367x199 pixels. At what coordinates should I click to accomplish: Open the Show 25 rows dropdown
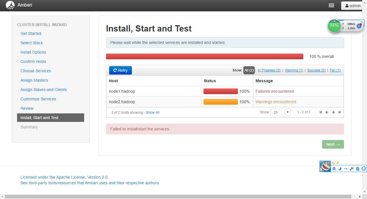point(280,112)
